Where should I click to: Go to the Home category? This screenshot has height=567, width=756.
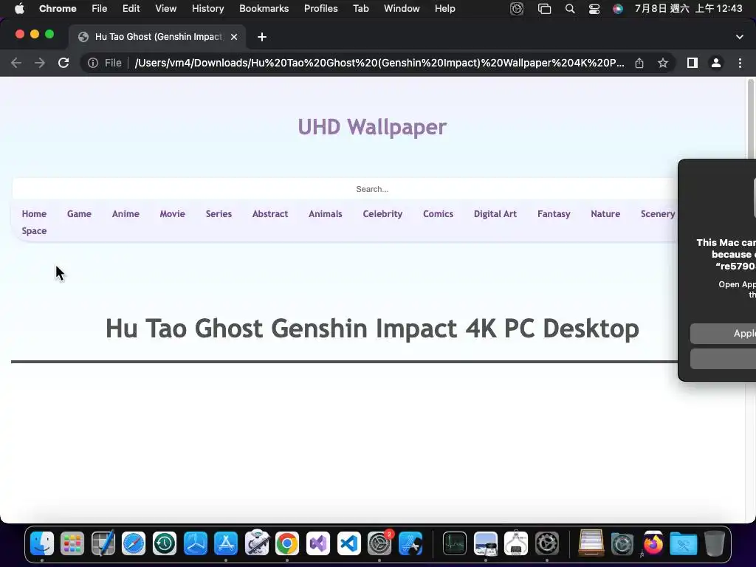[x=34, y=214]
